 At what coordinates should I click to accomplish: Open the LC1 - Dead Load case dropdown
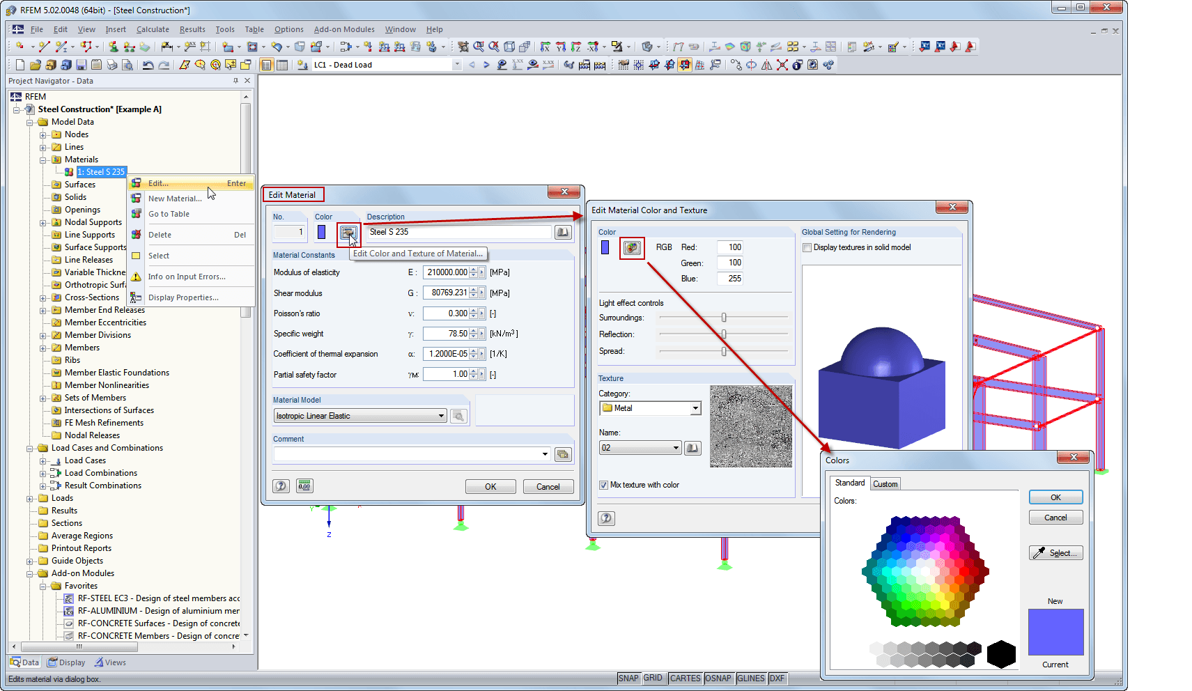457,65
